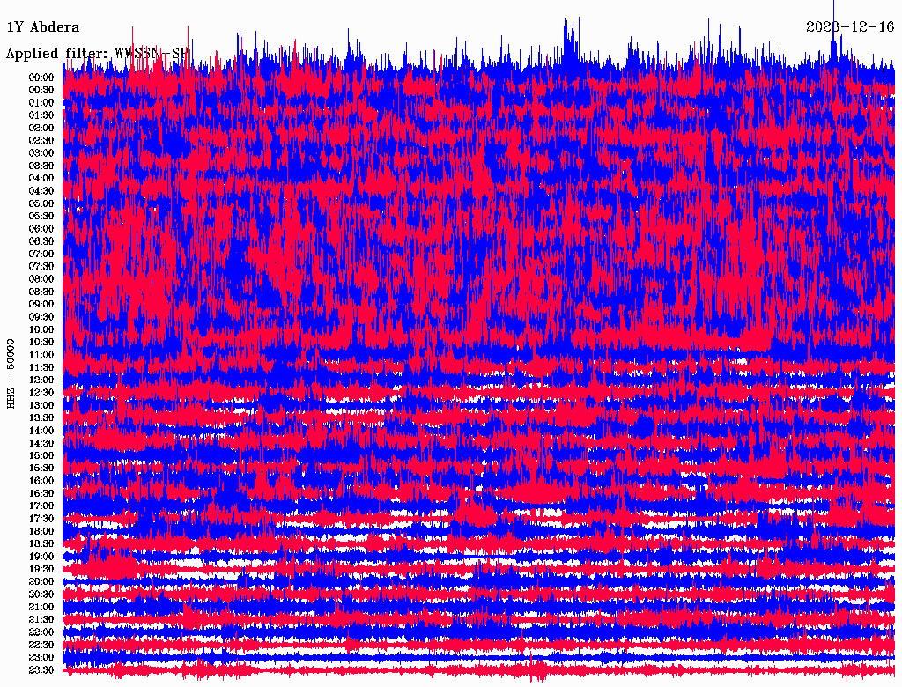The width and height of the screenshot is (902, 687).
Task: Select the 00:00 time row label
Action: pos(41,78)
